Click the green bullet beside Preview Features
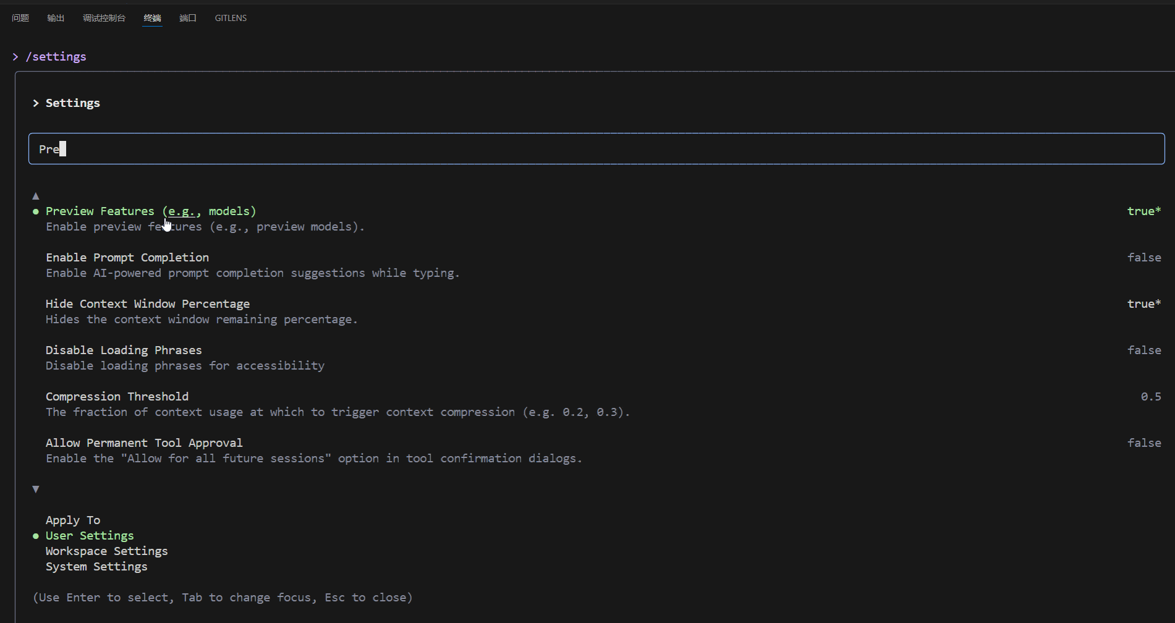Screen dimensions: 1175x623 (x=36, y=211)
